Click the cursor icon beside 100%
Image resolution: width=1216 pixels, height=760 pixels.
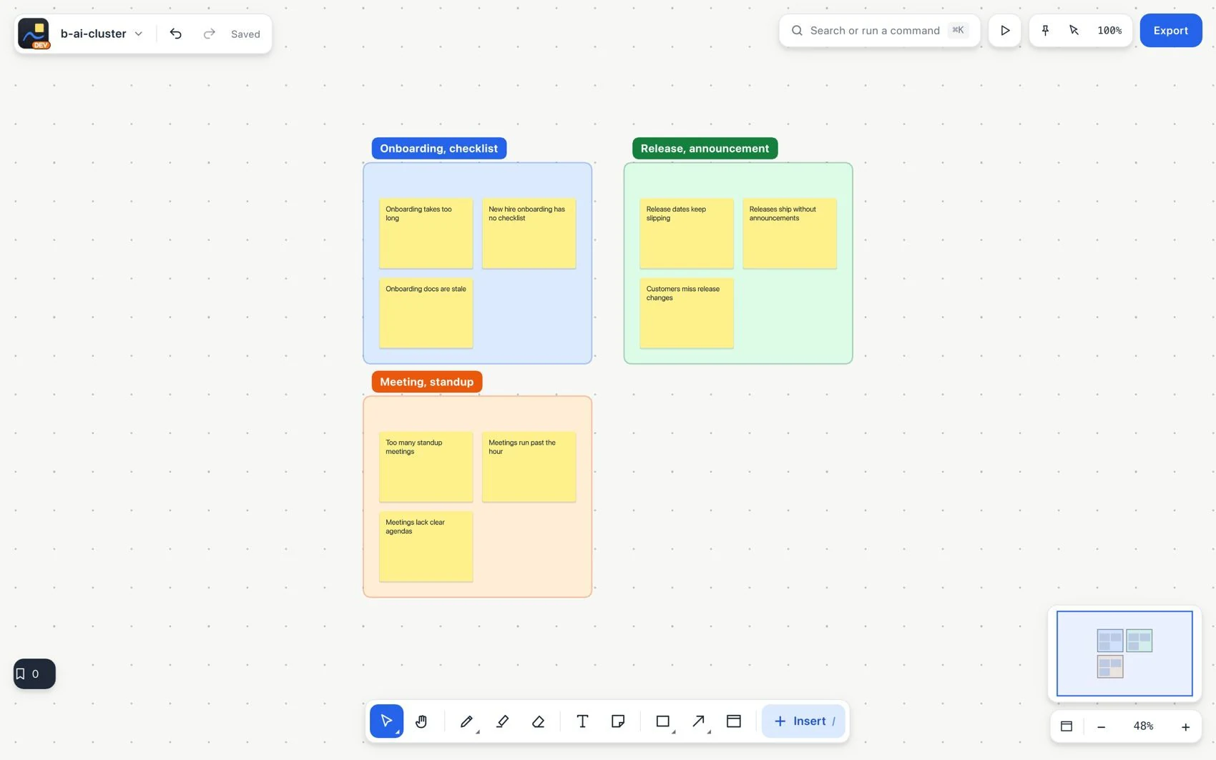pyautogui.click(x=1074, y=30)
